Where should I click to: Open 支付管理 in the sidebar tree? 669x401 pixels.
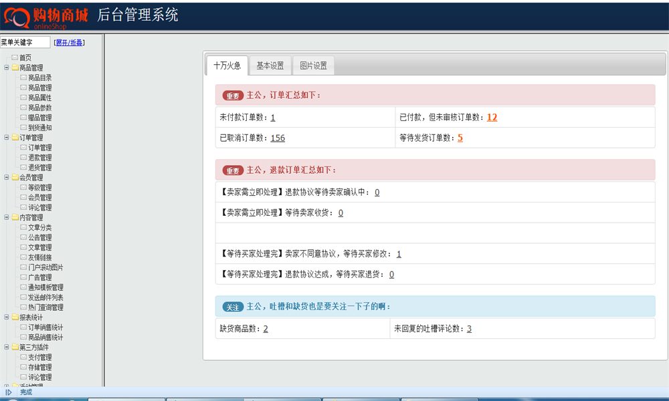[40, 357]
